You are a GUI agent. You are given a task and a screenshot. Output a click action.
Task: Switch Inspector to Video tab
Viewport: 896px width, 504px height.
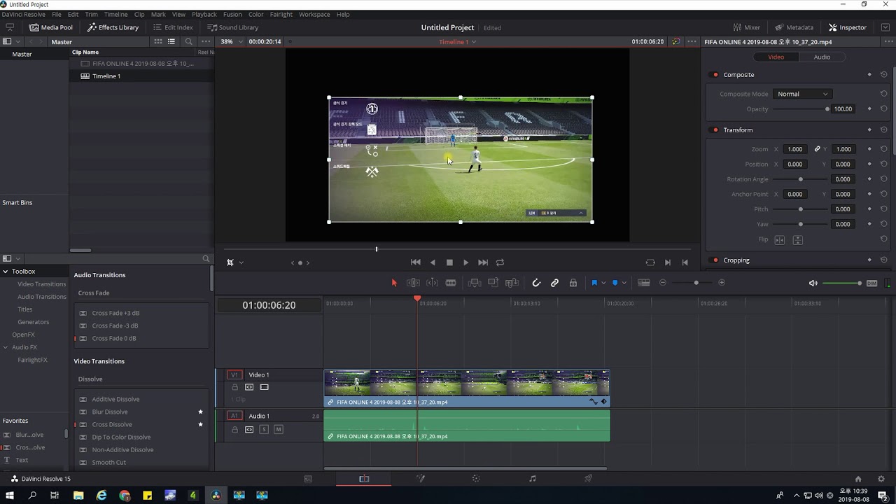pos(776,57)
